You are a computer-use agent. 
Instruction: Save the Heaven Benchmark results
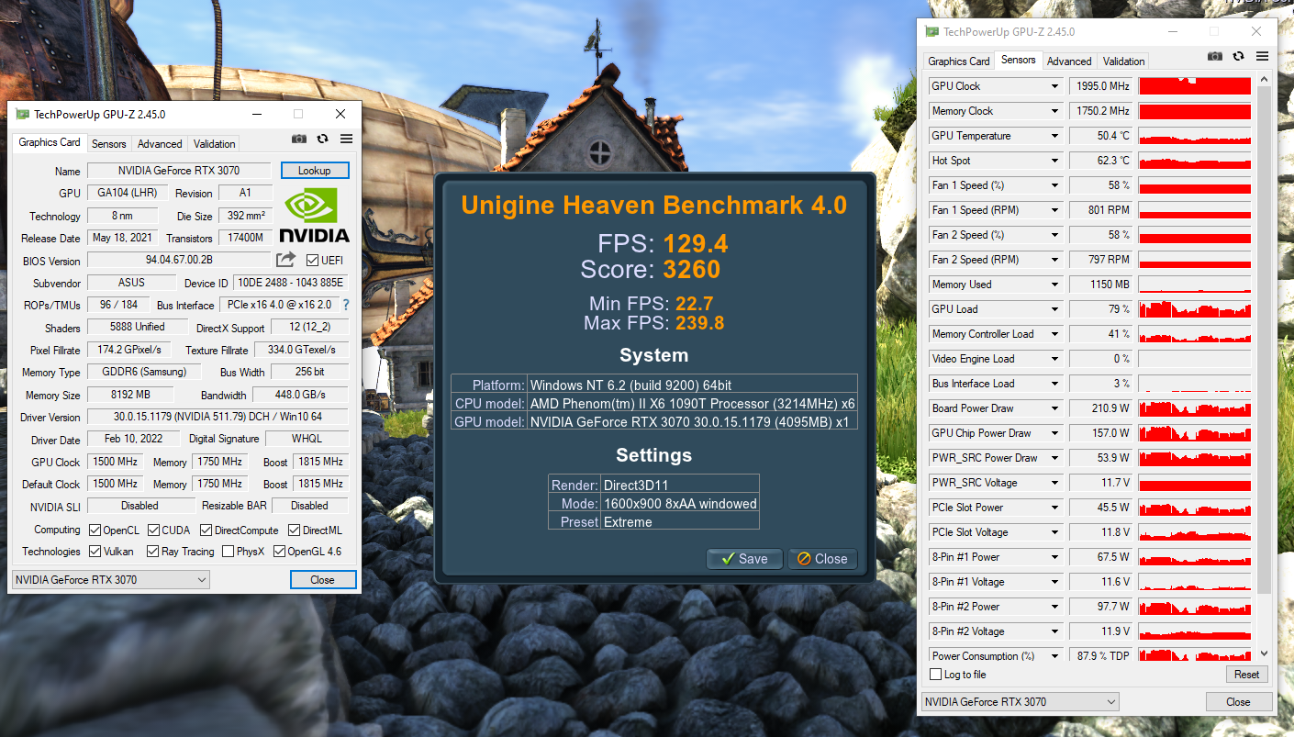744,559
